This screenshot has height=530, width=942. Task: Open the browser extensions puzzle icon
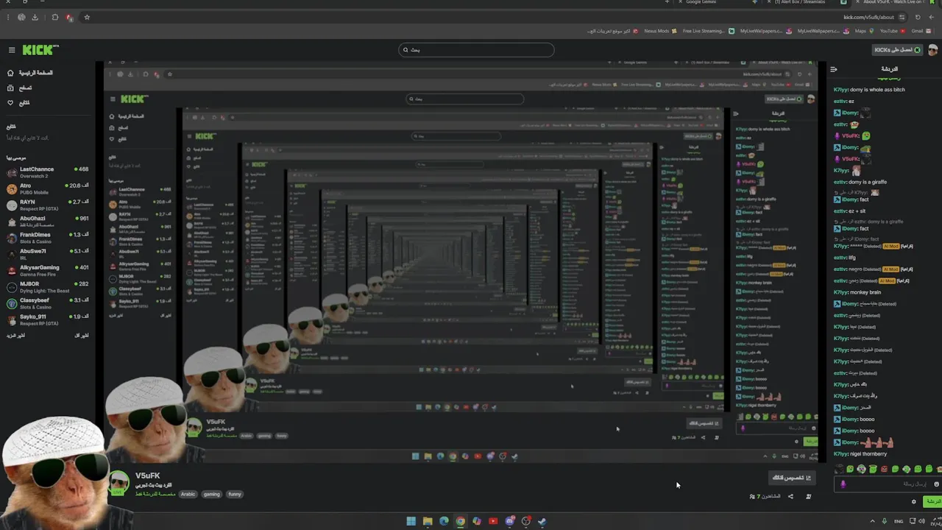click(55, 17)
